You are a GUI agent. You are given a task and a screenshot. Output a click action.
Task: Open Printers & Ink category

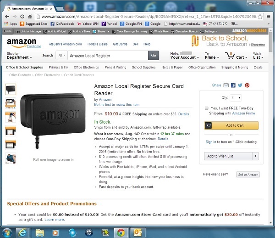point(58,68)
